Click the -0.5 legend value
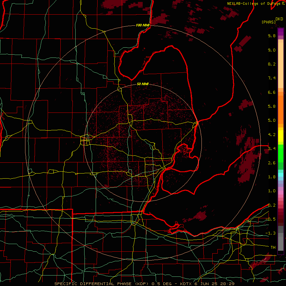Viewport: 286px width, 286px height. [270, 219]
